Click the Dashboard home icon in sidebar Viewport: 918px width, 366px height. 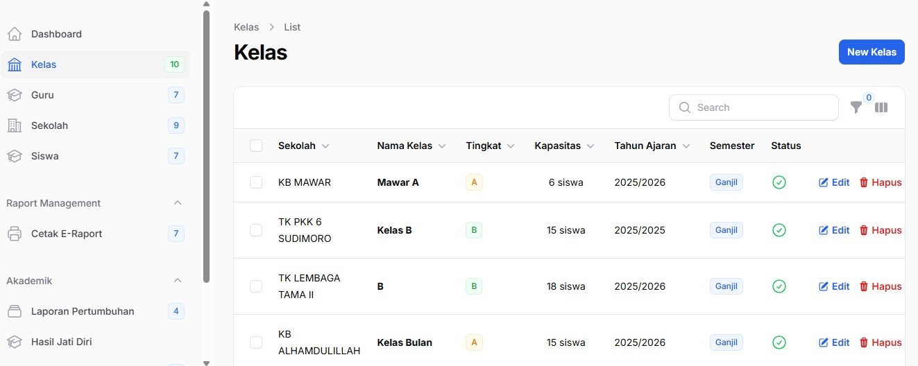coord(15,34)
